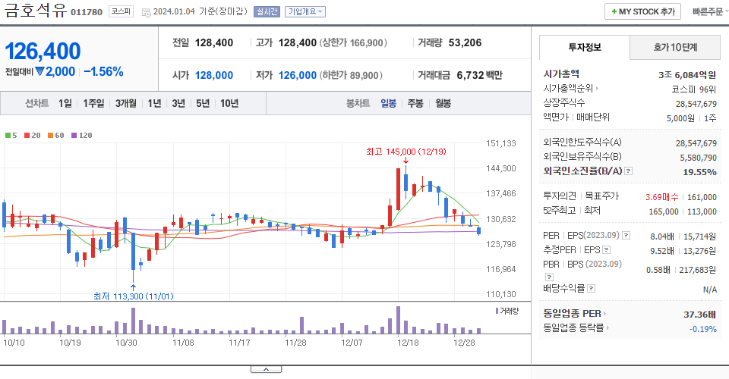Click the 3.69매수 investment opinion
The image size is (729, 379).
pyautogui.click(x=661, y=197)
